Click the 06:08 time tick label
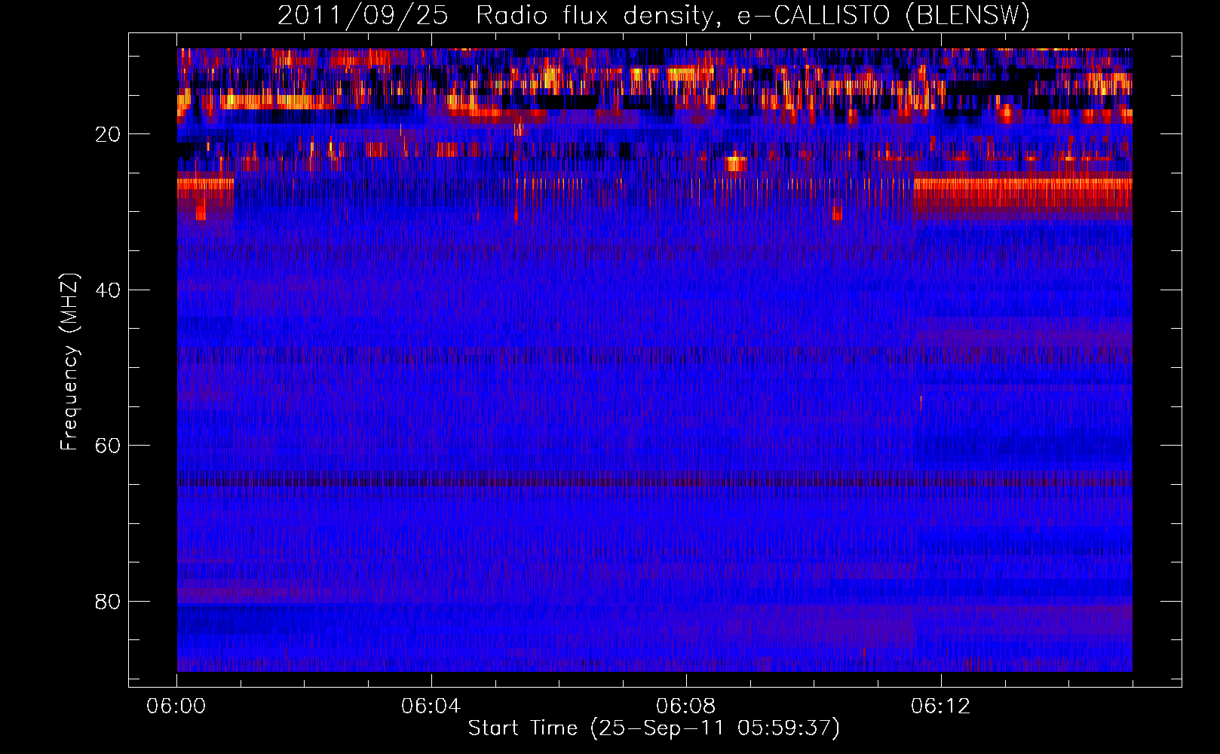This screenshot has width=1220, height=754. pyautogui.click(x=686, y=706)
